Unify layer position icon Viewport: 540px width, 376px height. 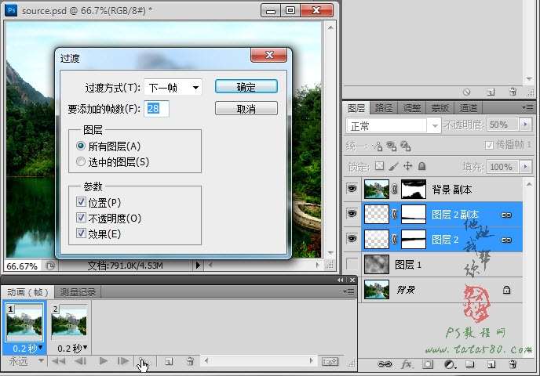coord(378,146)
